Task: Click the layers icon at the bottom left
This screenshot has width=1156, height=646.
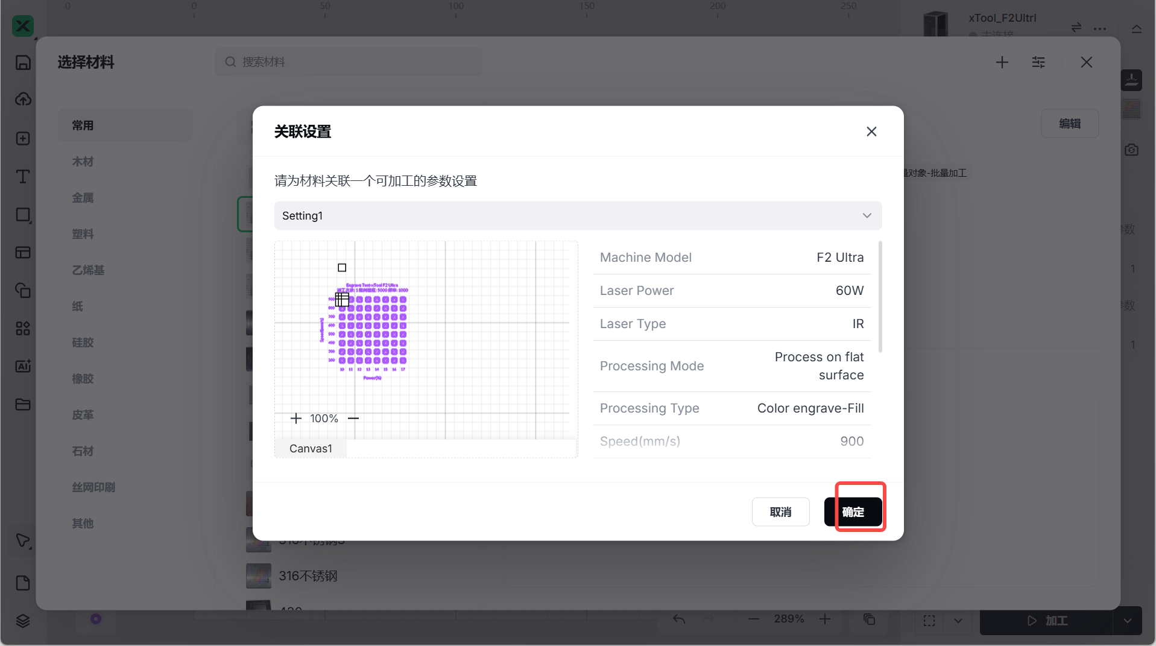Action: [x=23, y=621]
